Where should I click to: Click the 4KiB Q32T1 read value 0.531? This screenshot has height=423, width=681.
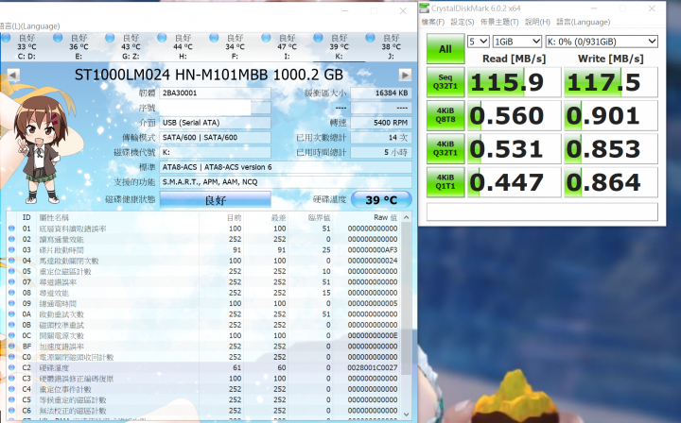[x=515, y=148]
